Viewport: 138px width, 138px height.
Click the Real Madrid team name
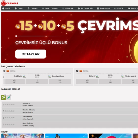(x=18, y=76)
